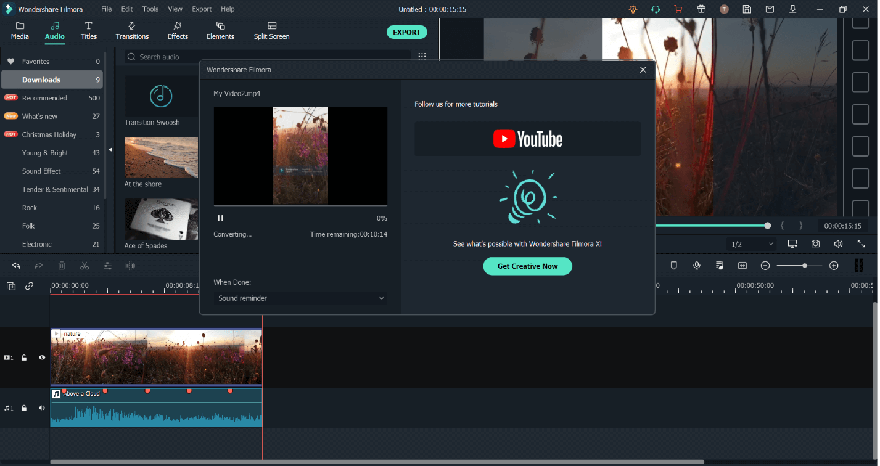Zoom in the timeline with plus icon
The width and height of the screenshot is (880, 466).
(834, 266)
